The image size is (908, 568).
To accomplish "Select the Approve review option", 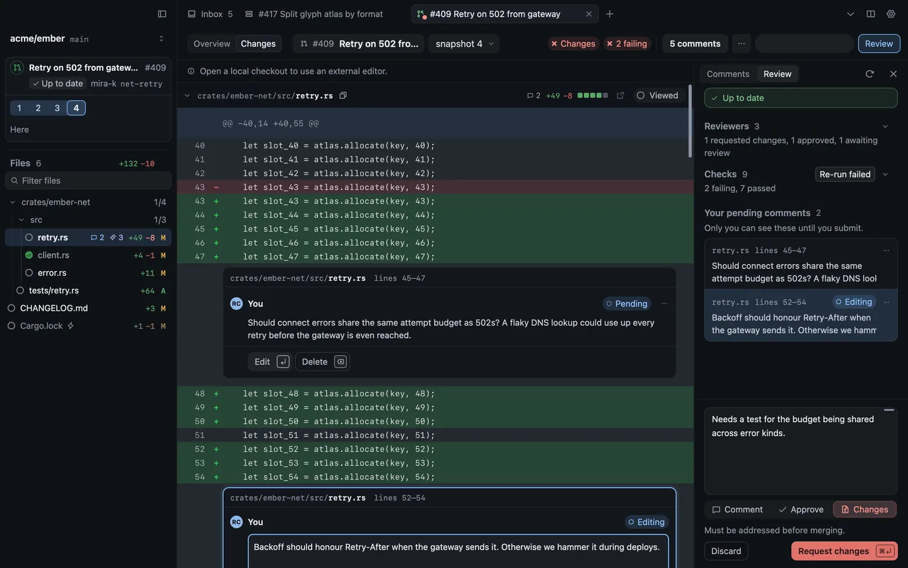I will (x=801, y=510).
